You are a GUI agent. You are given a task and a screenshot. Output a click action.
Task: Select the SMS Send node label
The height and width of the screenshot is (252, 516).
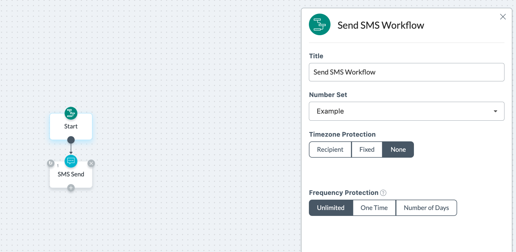click(71, 175)
